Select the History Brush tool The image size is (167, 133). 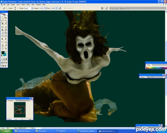coord(6,30)
